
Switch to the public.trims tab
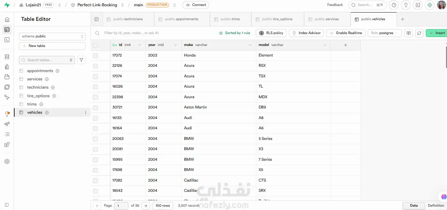[230, 19]
